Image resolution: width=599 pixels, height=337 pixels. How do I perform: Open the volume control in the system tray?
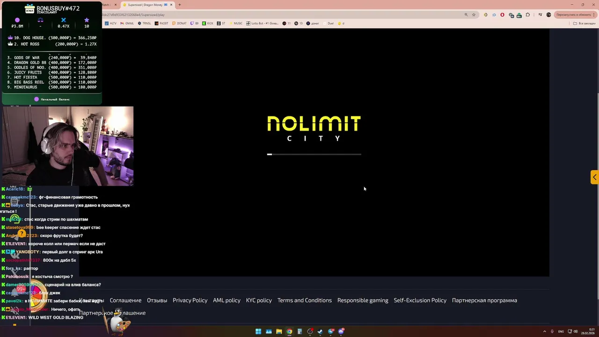point(576,331)
